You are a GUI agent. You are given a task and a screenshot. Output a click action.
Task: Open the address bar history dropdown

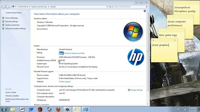(107, 7)
